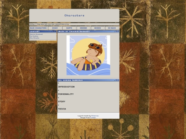Click the Characters page heading
The image size is (186, 139).
click(x=74, y=15)
